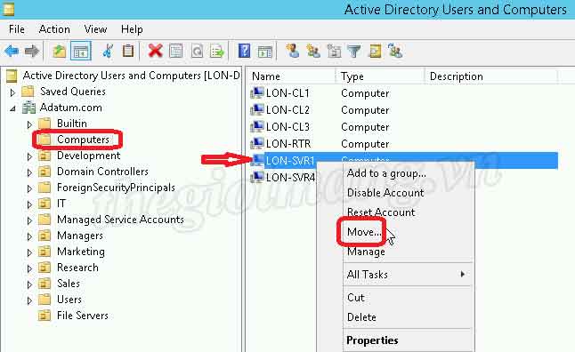
Task: Choose Disable Account in context menu
Action: tap(385, 193)
